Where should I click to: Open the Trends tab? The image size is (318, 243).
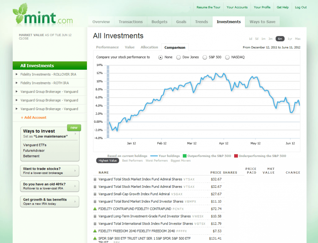click(201, 22)
